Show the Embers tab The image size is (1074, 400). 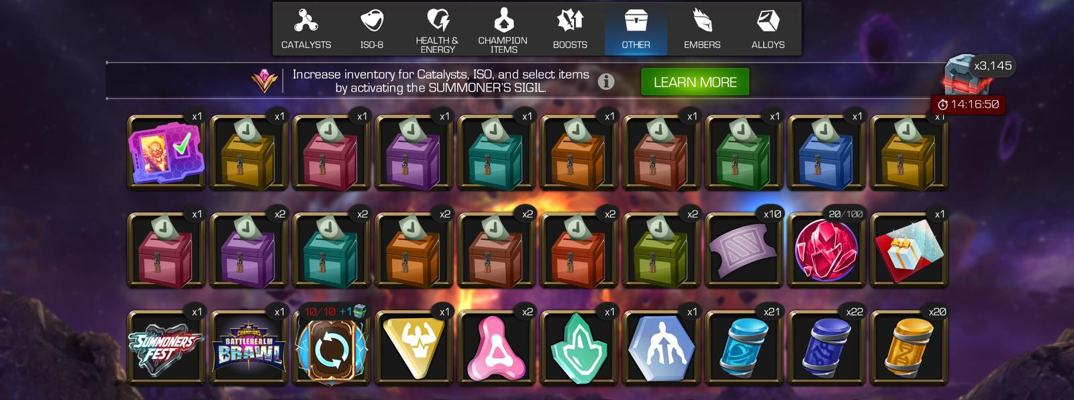tap(702, 28)
